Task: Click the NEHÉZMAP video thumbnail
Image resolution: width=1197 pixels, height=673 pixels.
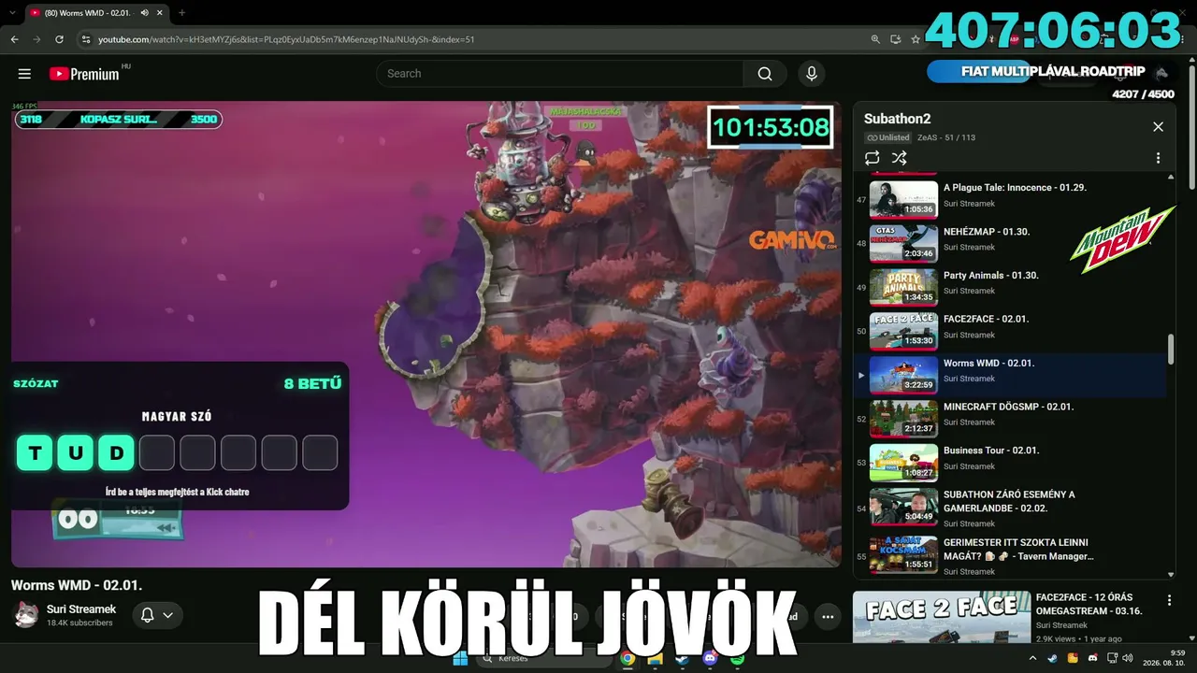Action: tap(903, 242)
